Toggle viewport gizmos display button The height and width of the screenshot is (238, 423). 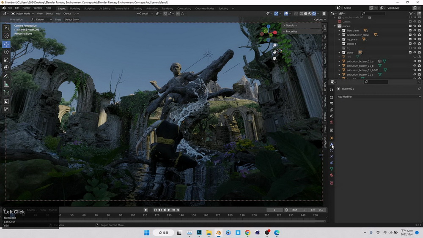[x=276, y=14]
